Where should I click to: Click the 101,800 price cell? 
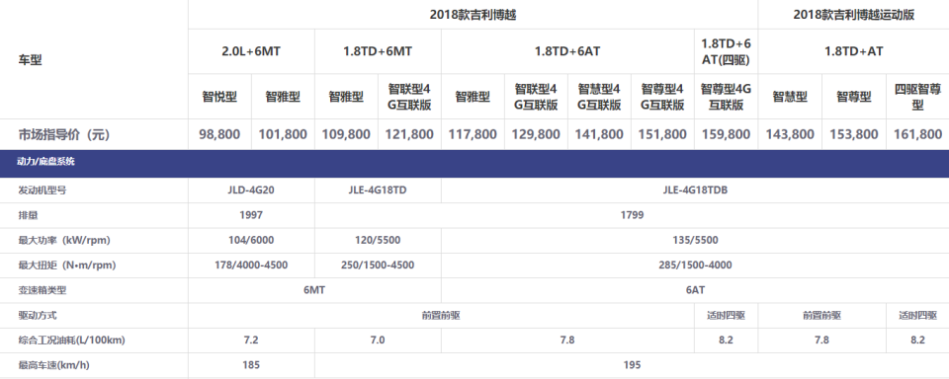pyautogui.click(x=283, y=134)
